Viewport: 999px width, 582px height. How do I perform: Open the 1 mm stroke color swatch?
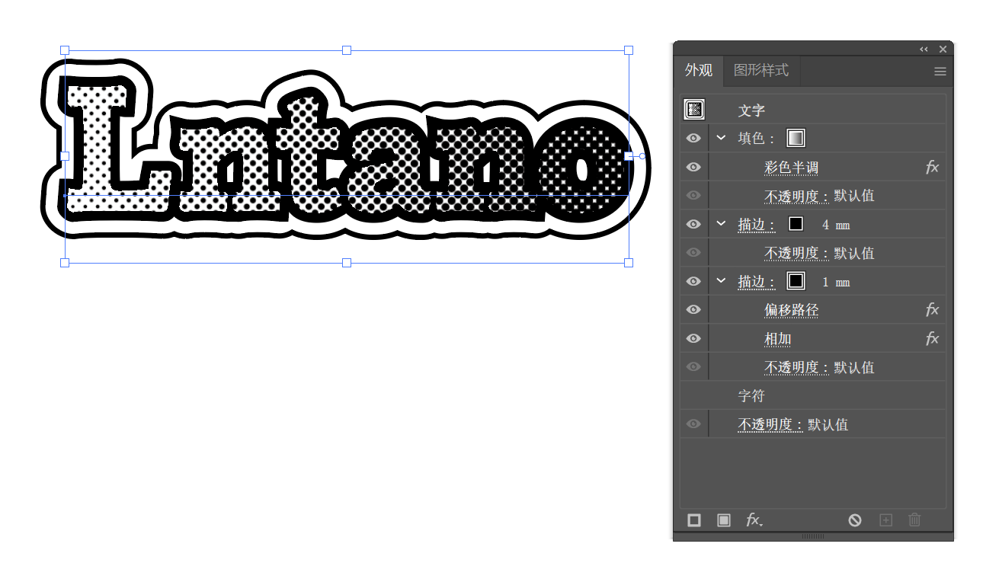[x=796, y=281]
